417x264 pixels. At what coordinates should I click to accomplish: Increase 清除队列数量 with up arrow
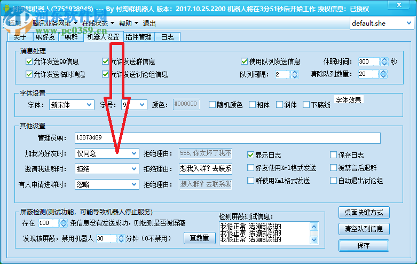click(383, 72)
